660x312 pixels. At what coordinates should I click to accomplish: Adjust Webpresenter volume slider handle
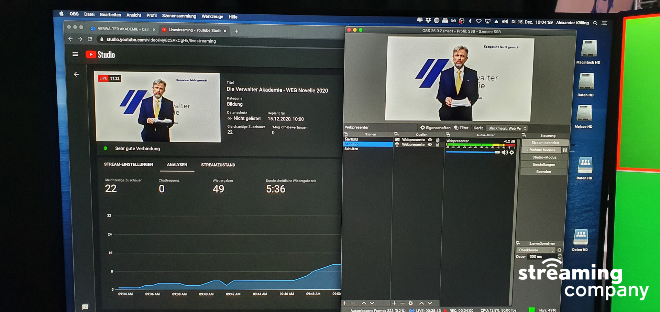pyautogui.click(x=497, y=152)
